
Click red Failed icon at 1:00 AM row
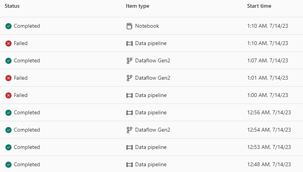[8, 95]
